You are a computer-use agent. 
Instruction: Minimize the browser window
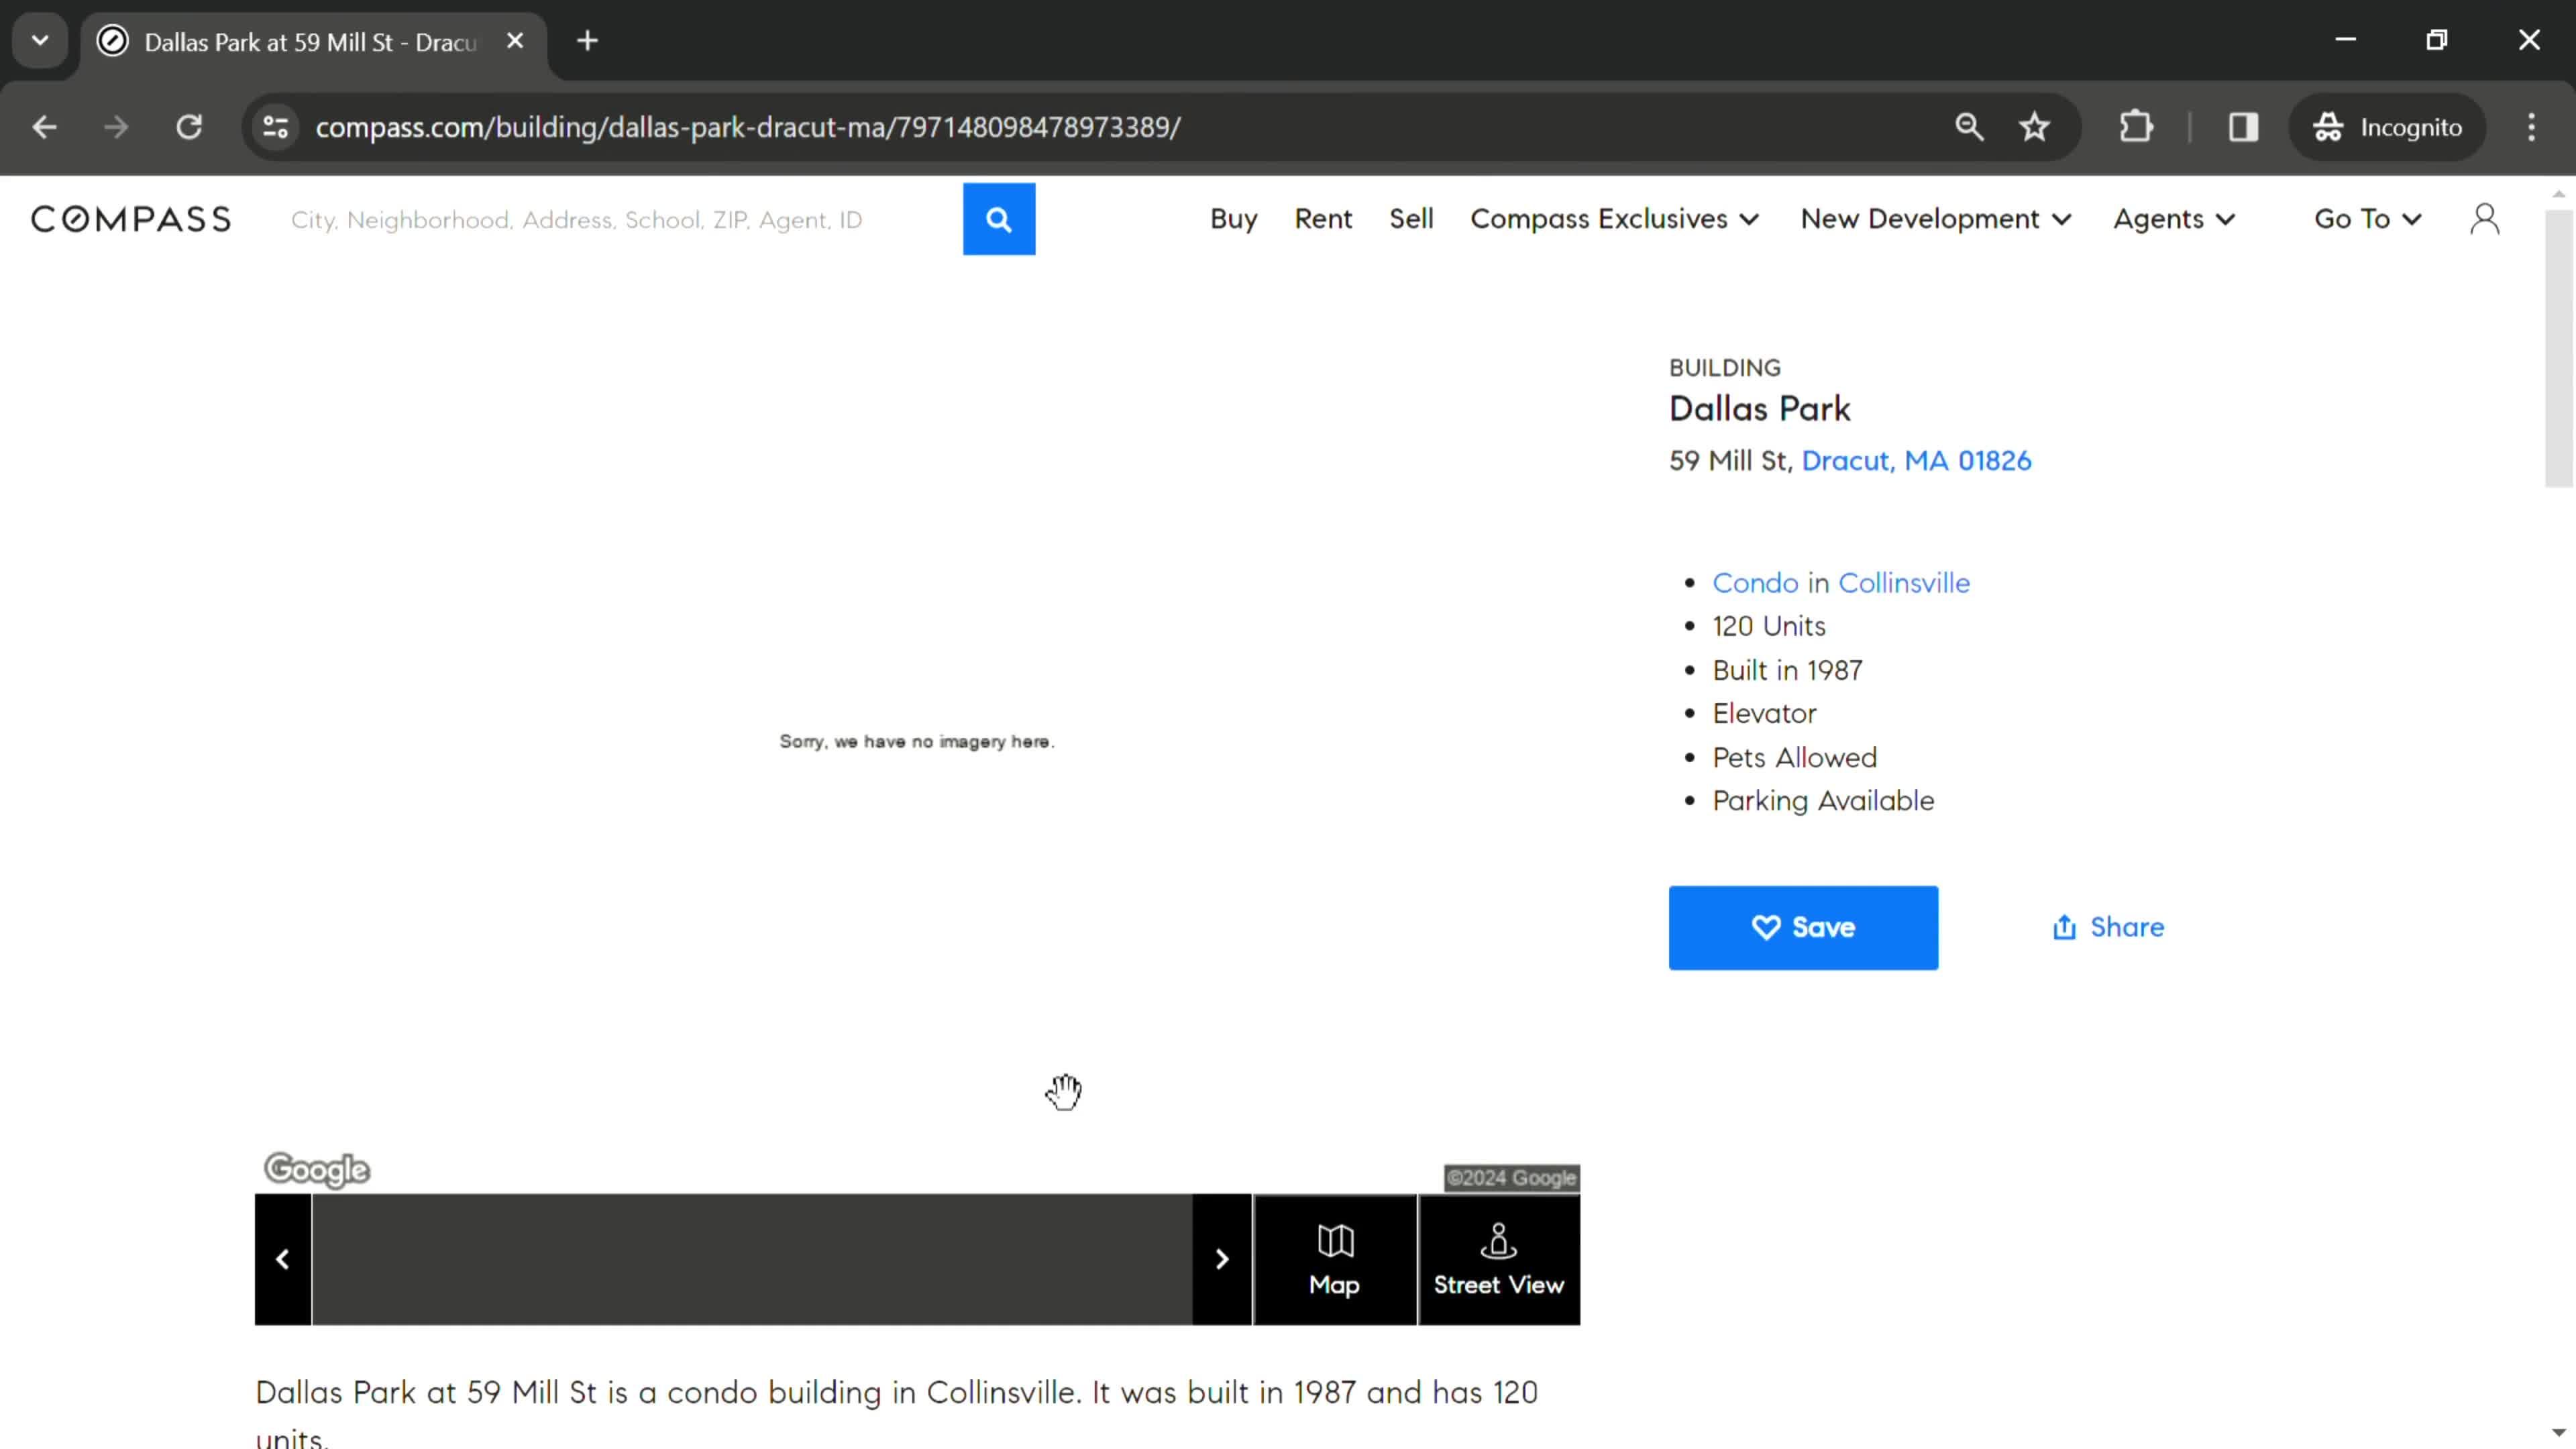coord(2345,40)
